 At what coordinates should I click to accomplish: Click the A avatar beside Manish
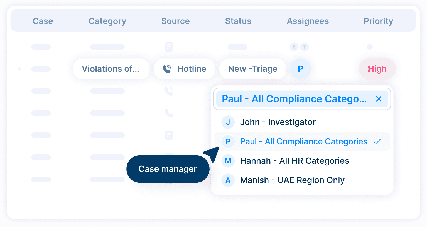point(228,180)
